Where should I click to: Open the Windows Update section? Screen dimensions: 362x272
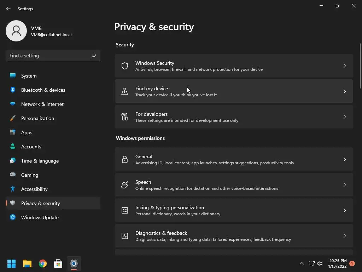[x=40, y=217]
